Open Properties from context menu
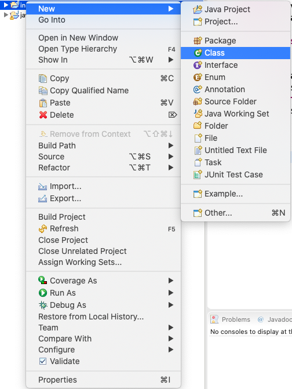 point(103,380)
